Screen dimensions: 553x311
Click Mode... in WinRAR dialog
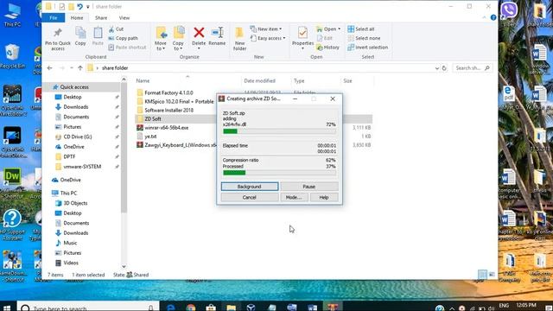294,198
